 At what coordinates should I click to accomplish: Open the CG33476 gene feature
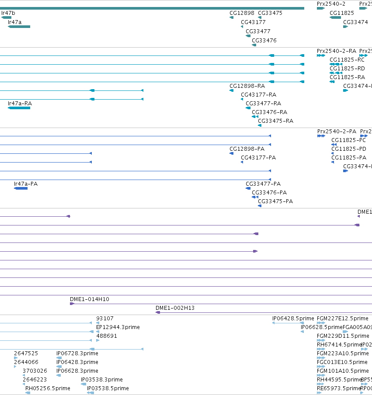254,45
